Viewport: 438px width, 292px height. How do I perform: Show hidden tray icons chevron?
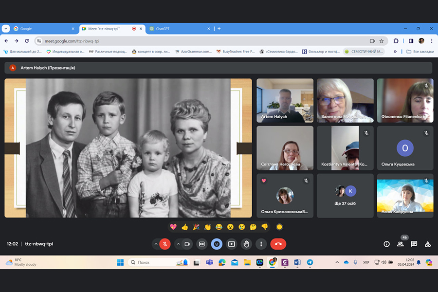[x=337, y=262]
